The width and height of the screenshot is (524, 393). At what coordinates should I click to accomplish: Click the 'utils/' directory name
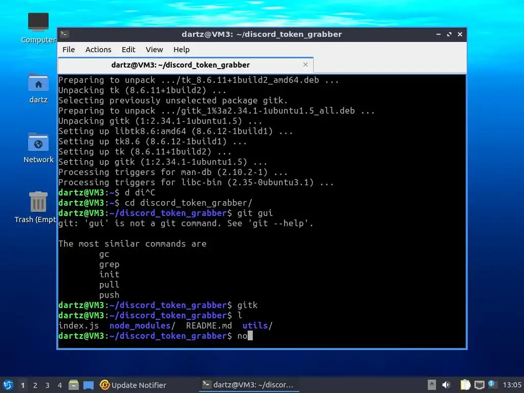(x=257, y=325)
